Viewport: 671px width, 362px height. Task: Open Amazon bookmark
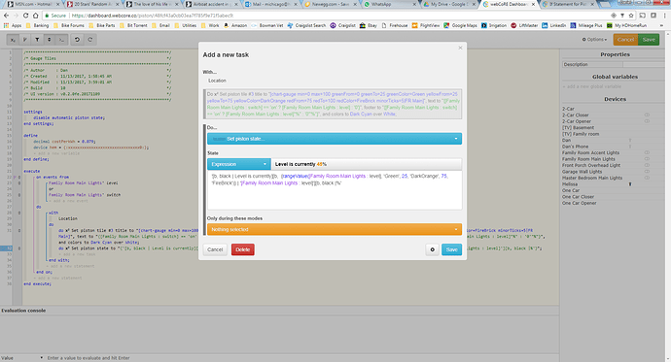235,25
